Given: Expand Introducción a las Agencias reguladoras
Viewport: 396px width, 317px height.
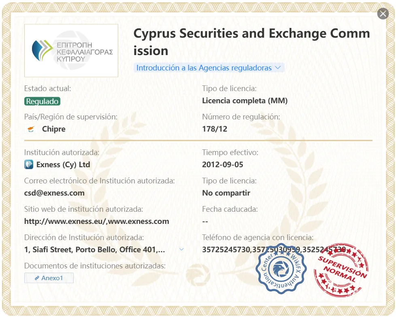Looking at the screenshot, I should pyautogui.click(x=209, y=68).
